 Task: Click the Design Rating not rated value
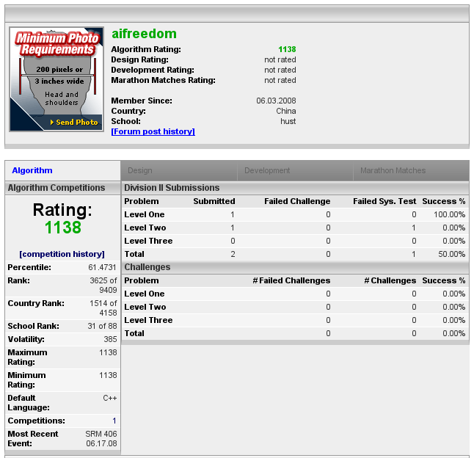[x=280, y=59]
